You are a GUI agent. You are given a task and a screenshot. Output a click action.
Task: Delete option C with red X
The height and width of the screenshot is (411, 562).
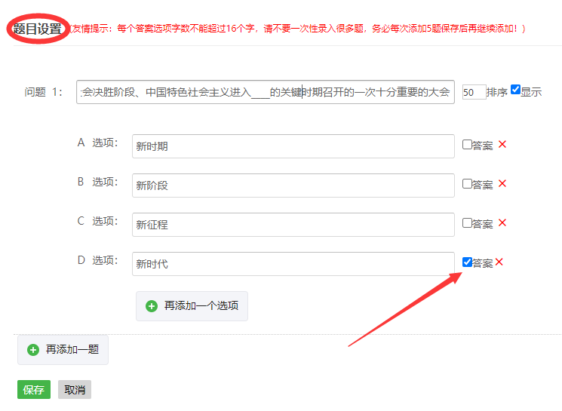tap(502, 223)
